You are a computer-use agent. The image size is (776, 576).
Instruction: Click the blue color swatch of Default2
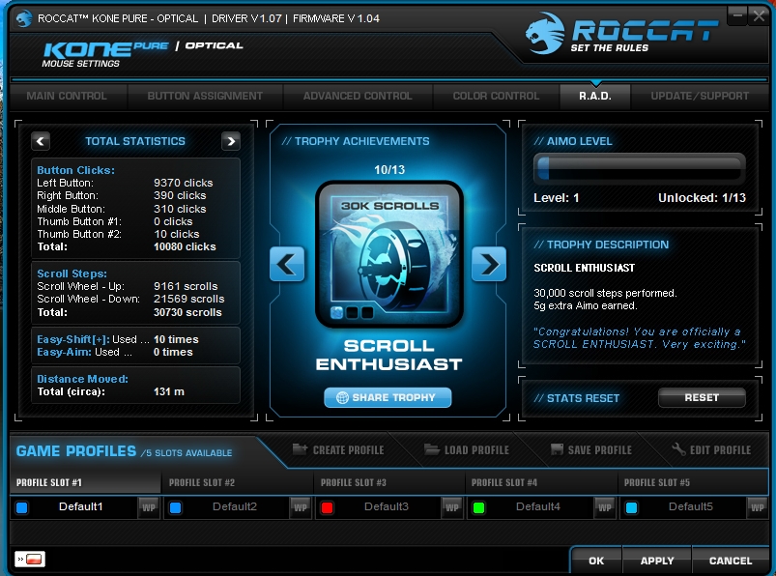pyautogui.click(x=176, y=507)
